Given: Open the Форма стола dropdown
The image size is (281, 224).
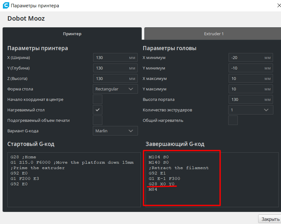Looking at the screenshot, I should point(115,89).
